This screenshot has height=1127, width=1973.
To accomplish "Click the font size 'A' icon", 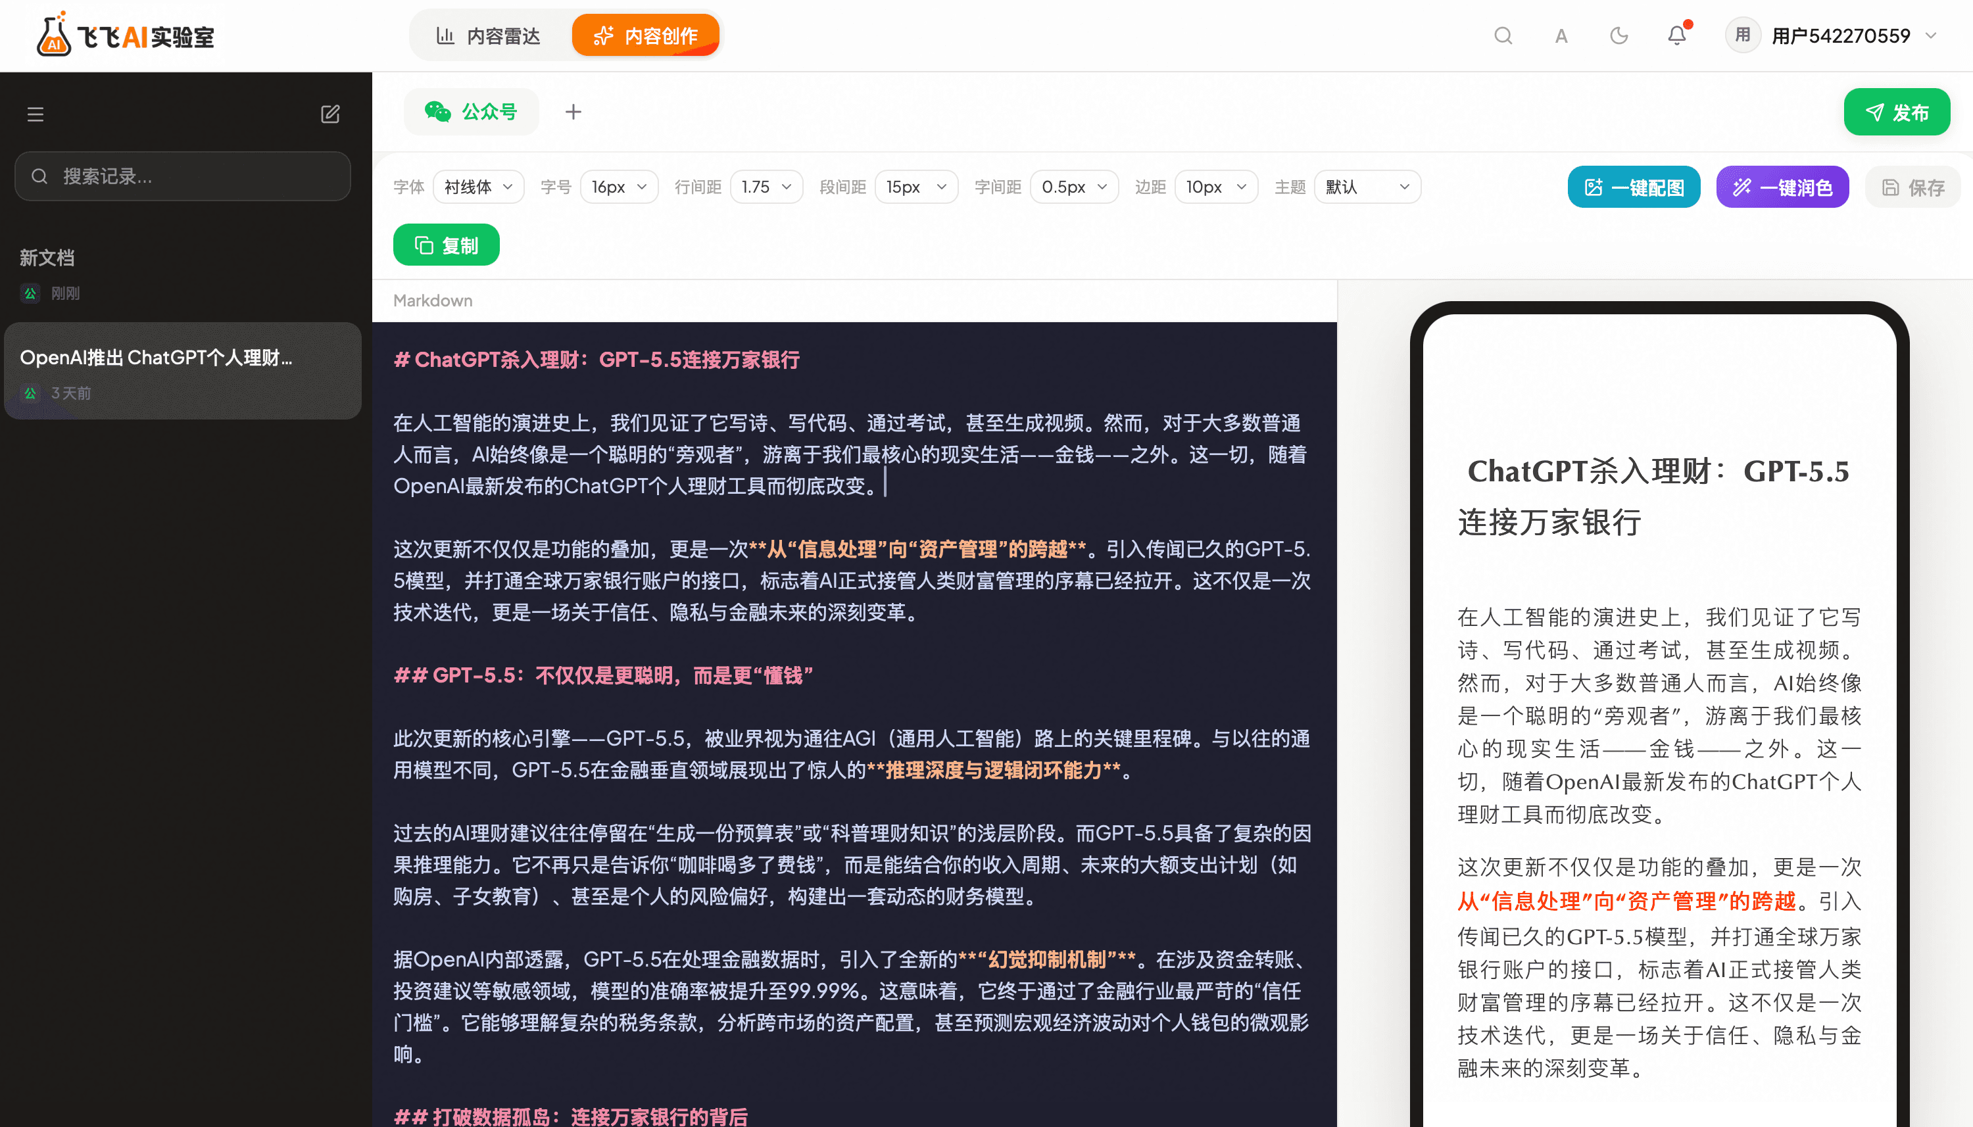I will 1561,36.
